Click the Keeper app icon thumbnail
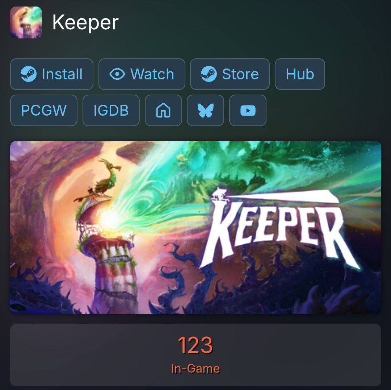The width and height of the screenshot is (391, 390). [x=26, y=22]
